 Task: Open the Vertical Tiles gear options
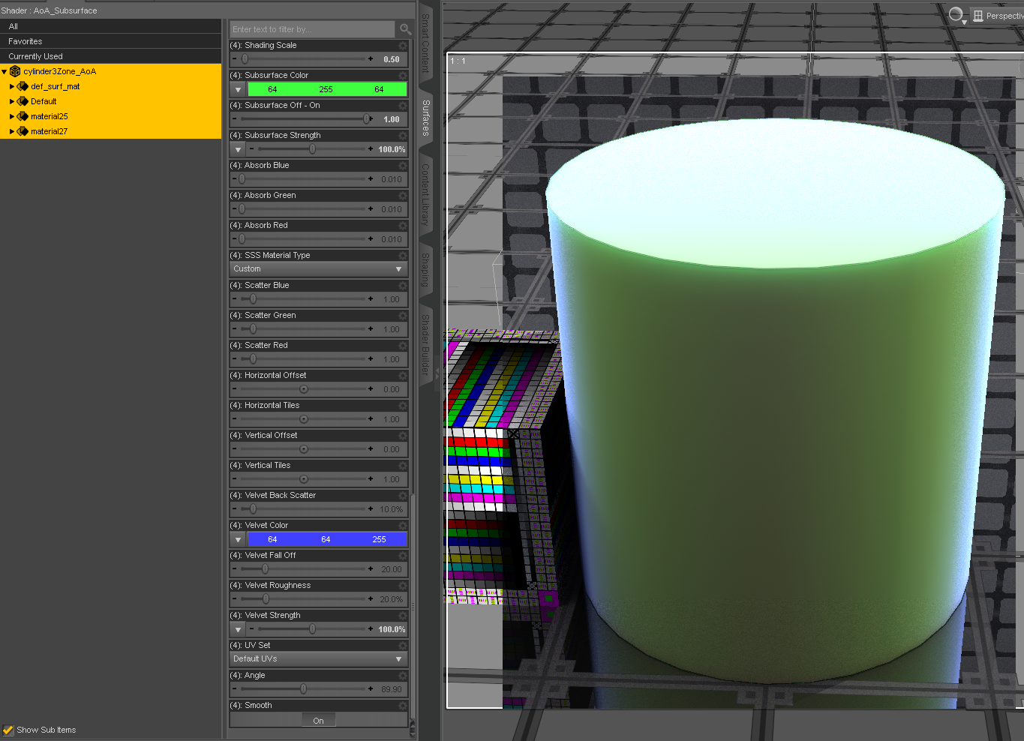pos(403,466)
